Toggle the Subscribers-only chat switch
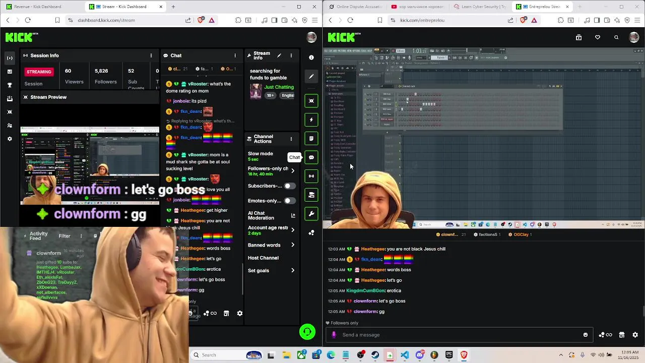The height and width of the screenshot is (363, 645). click(289, 186)
